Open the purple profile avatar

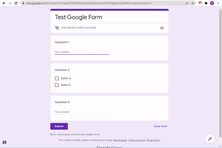coord(212,3)
